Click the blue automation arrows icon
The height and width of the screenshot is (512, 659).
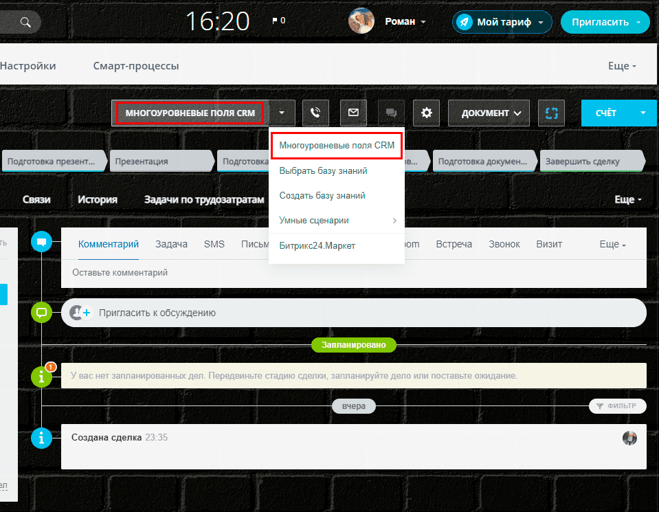[x=551, y=113]
